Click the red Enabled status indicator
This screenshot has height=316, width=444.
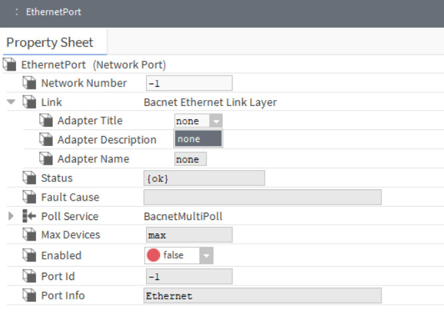pos(153,255)
